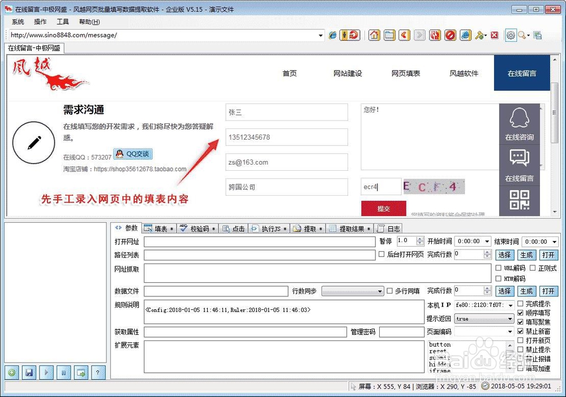Open the IE browser icon in toolbar

pos(466,35)
